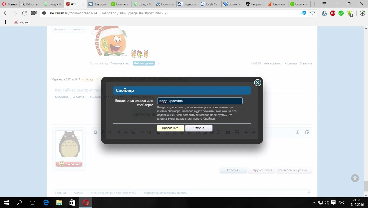Image resolution: width=368 pixels, height=208 pixels.
Task: Click the unlink icon in the editor
Action: click(149, 132)
